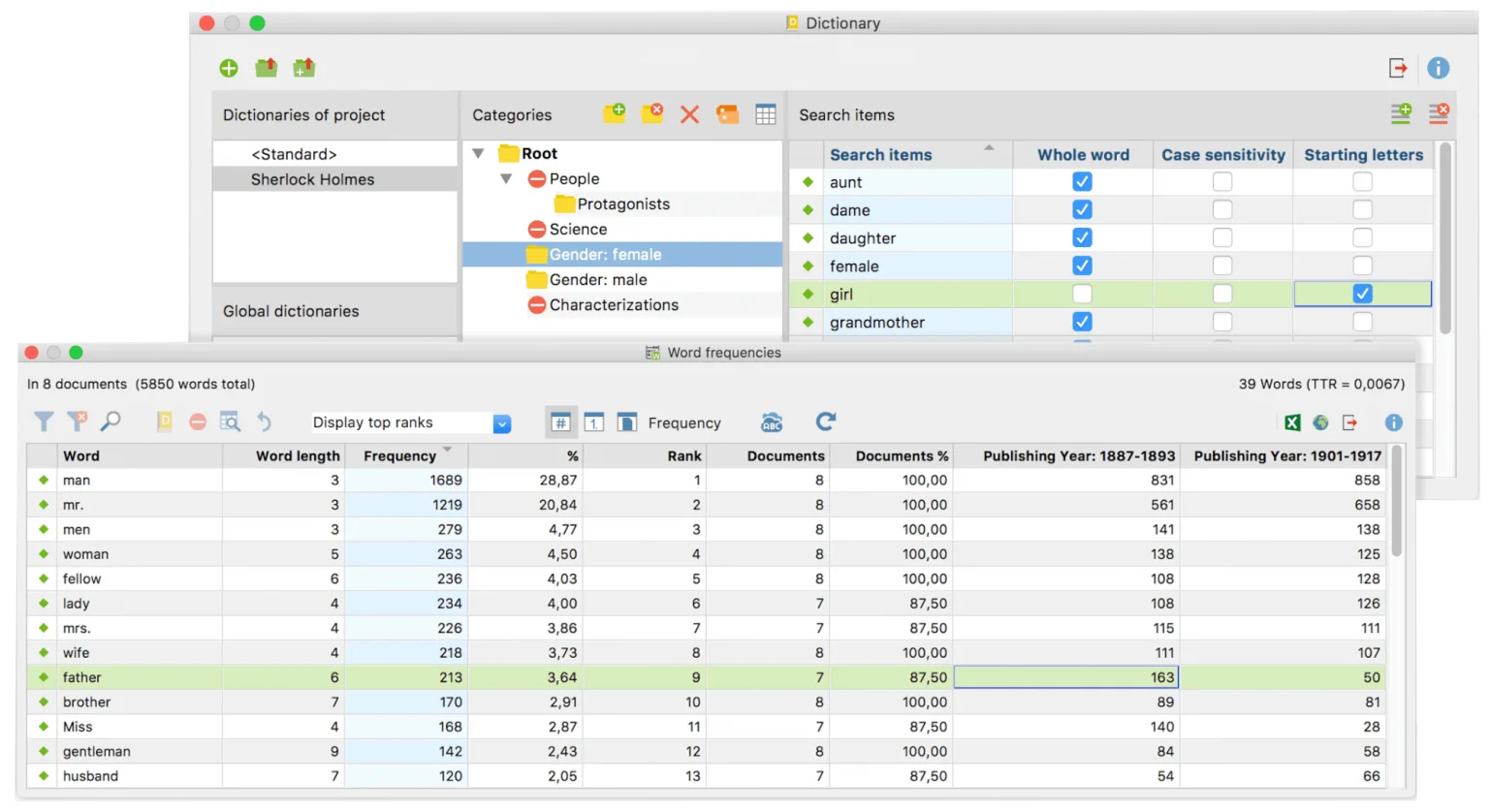The width and height of the screenshot is (1489, 812).
Task: Click the import dictionary folder icon
Action: point(267,67)
